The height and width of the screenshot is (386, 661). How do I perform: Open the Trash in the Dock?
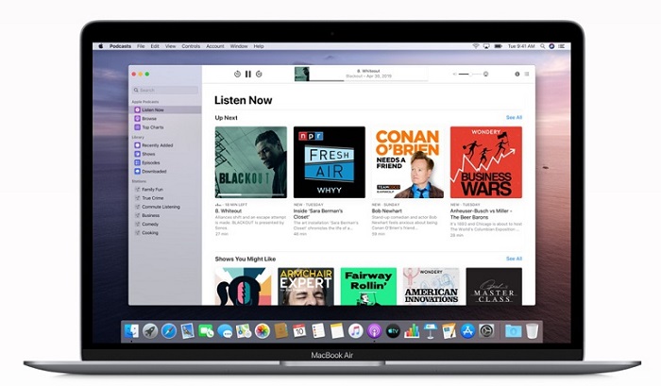pos(532,331)
